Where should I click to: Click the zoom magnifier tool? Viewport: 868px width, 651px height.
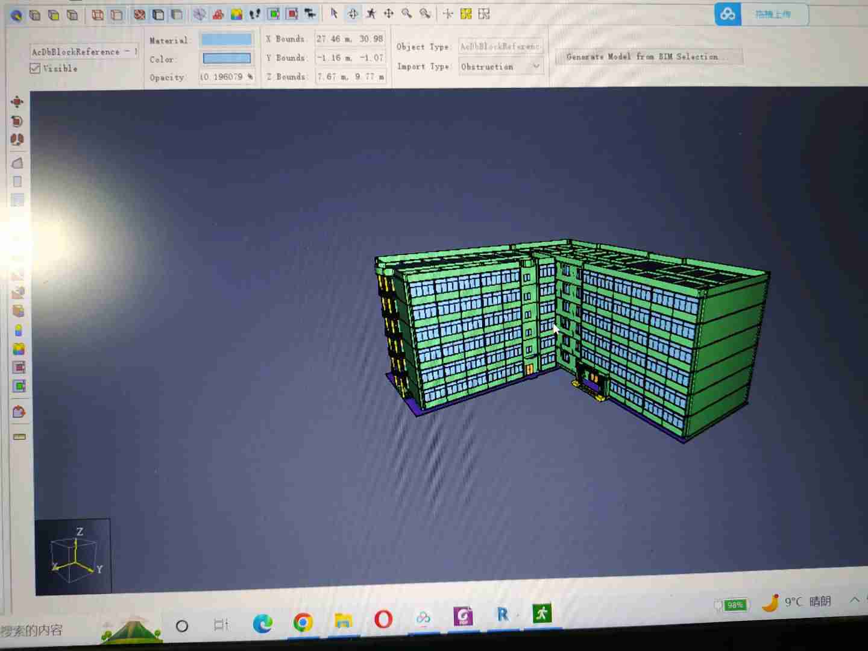[x=407, y=13]
